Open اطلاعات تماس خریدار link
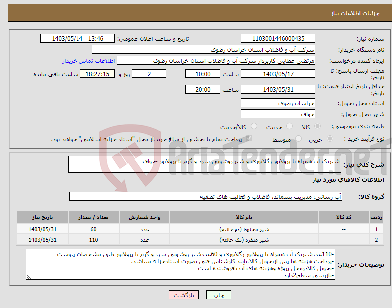This screenshot has height=308, width=392. [x=88, y=61]
